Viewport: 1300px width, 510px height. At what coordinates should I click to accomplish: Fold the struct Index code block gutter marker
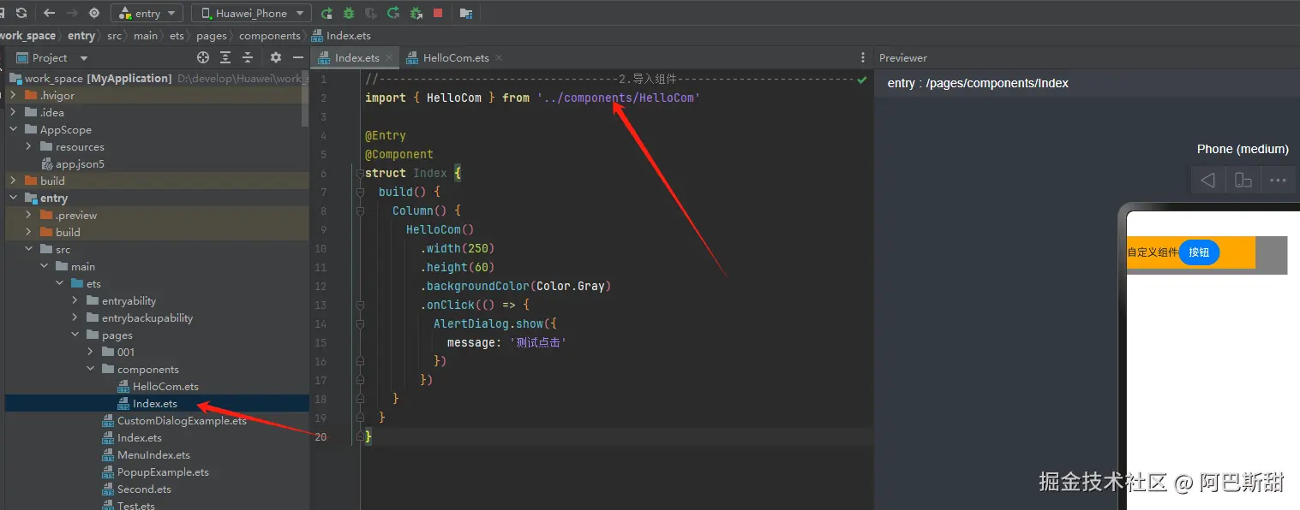[361, 173]
